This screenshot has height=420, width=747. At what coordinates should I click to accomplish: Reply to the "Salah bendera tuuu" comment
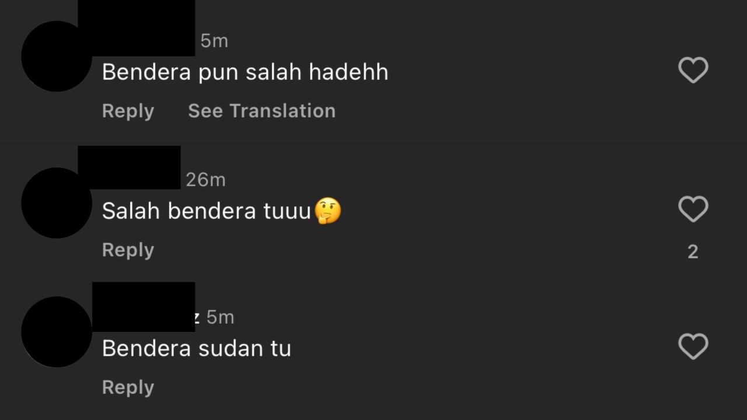click(128, 250)
